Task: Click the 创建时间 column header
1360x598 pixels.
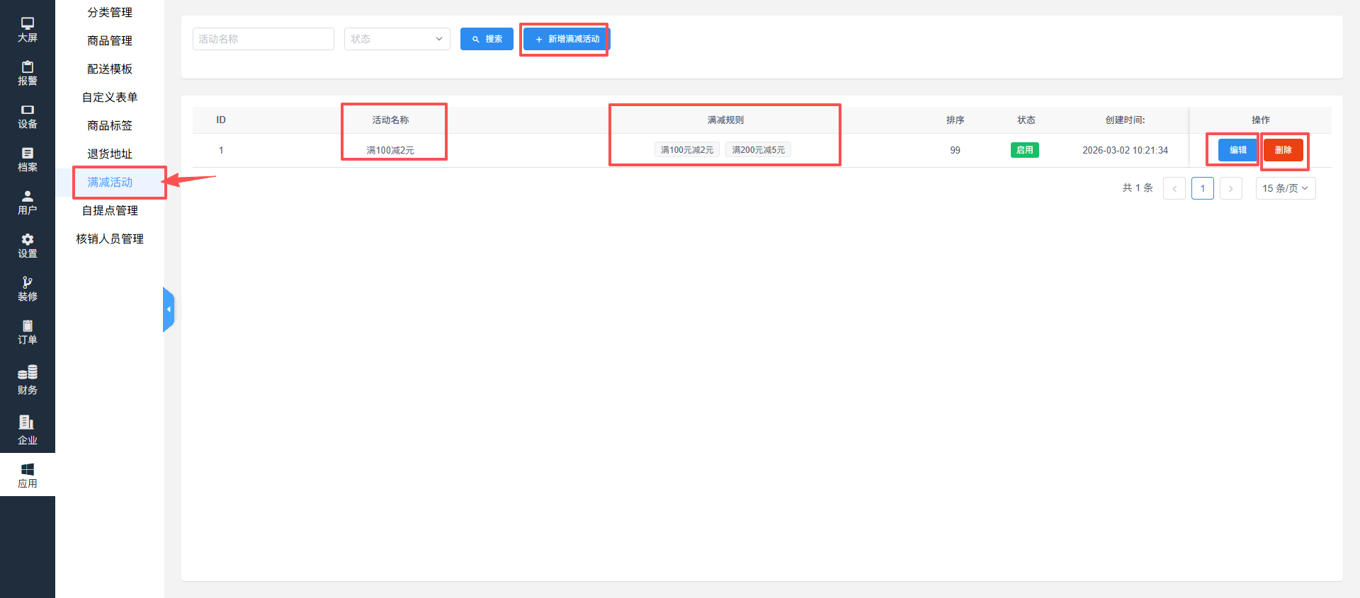Action: click(1125, 120)
